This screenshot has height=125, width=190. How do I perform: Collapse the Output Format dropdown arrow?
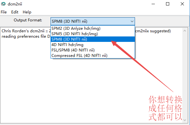(x=132, y=21)
